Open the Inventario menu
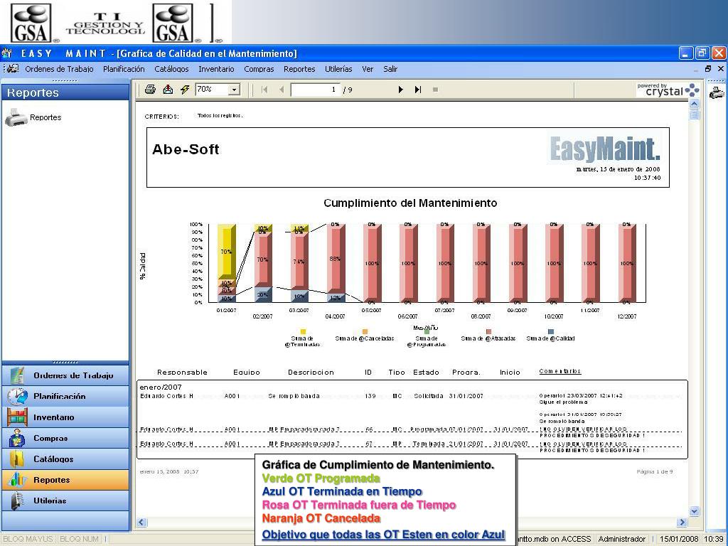 [x=216, y=69]
